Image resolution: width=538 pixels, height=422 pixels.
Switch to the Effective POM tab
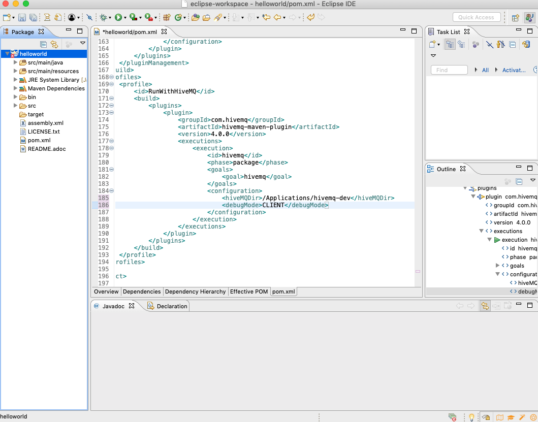[249, 291]
